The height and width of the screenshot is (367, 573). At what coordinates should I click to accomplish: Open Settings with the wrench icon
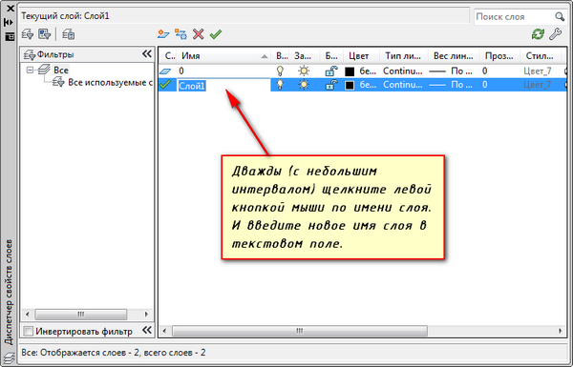[556, 34]
